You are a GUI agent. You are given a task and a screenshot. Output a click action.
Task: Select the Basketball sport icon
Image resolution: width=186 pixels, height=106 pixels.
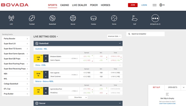click(52, 19)
